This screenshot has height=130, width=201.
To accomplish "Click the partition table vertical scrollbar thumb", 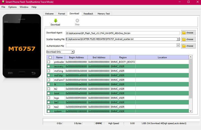I will 191,78.
